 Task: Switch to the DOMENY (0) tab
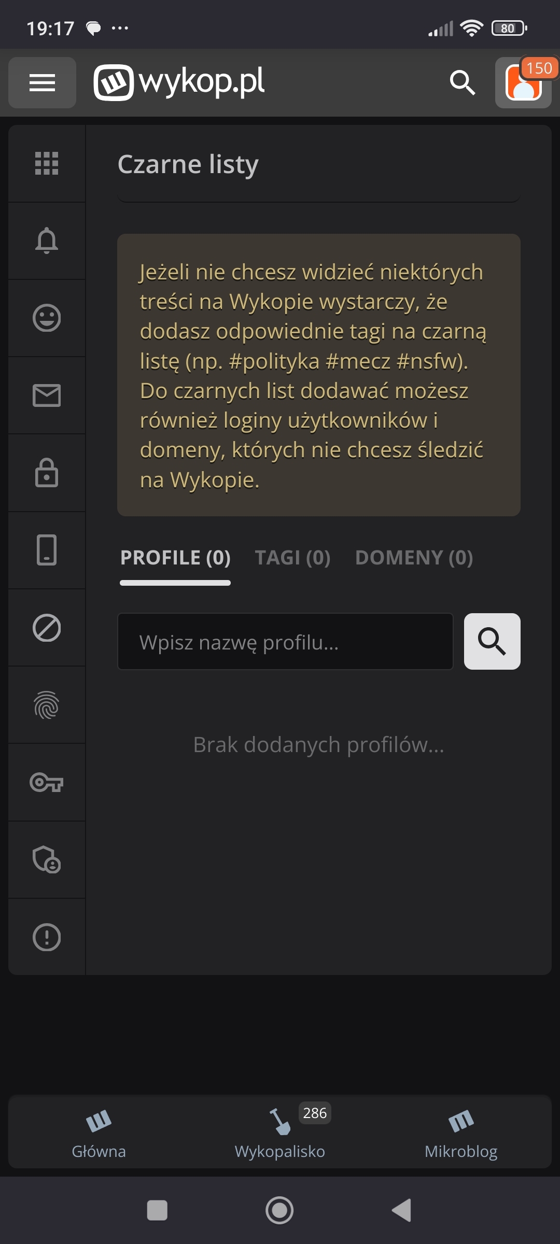(414, 558)
